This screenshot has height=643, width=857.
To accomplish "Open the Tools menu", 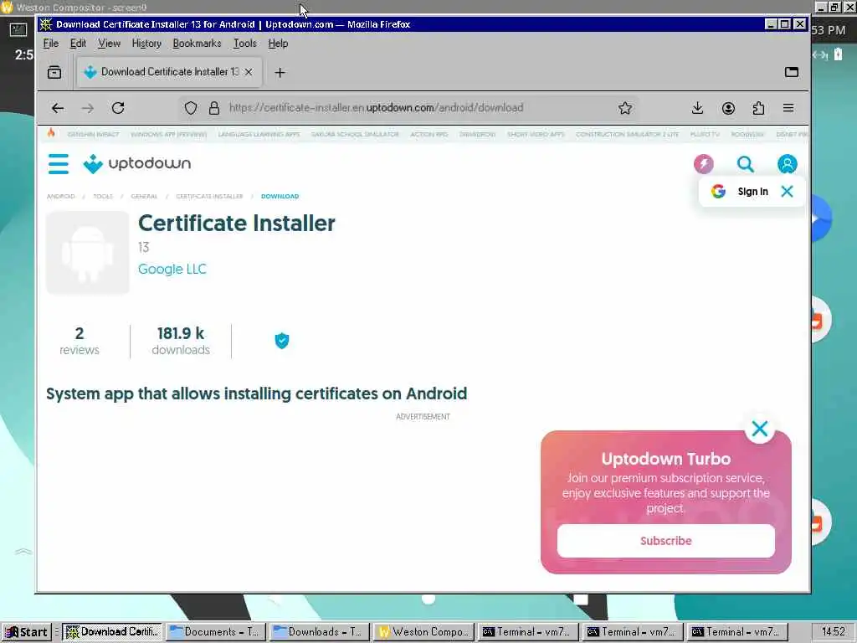I will pyautogui.click(x=244, y=44).
